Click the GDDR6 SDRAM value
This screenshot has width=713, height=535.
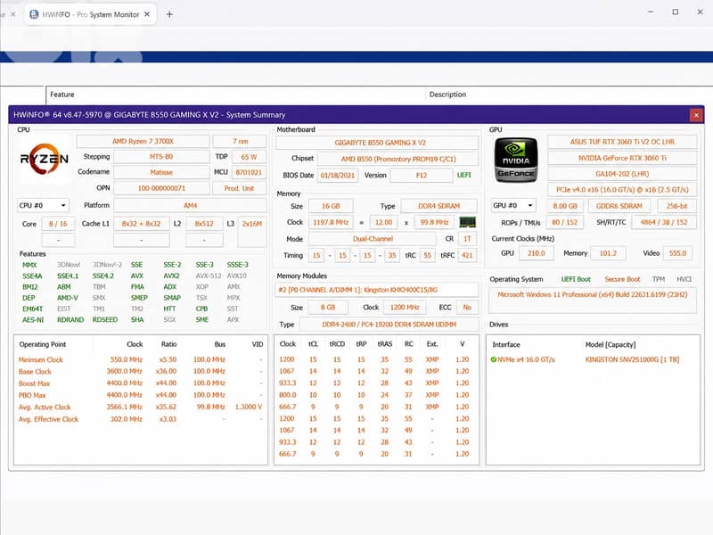pyautogui.click(x=619, y=206)
